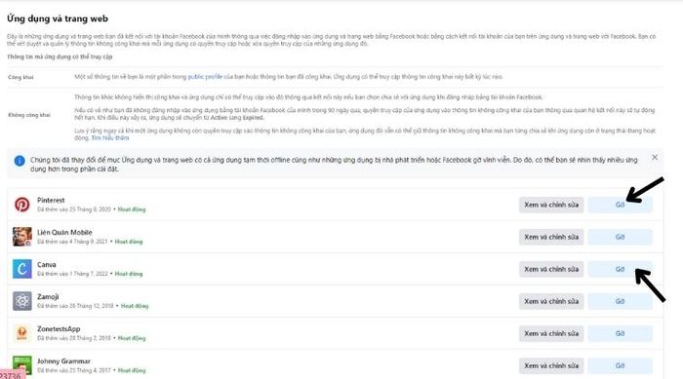Screen dimensions: 683x379
Task: Follow the Tìm hiểu thêm link
Action: point(109,138)
